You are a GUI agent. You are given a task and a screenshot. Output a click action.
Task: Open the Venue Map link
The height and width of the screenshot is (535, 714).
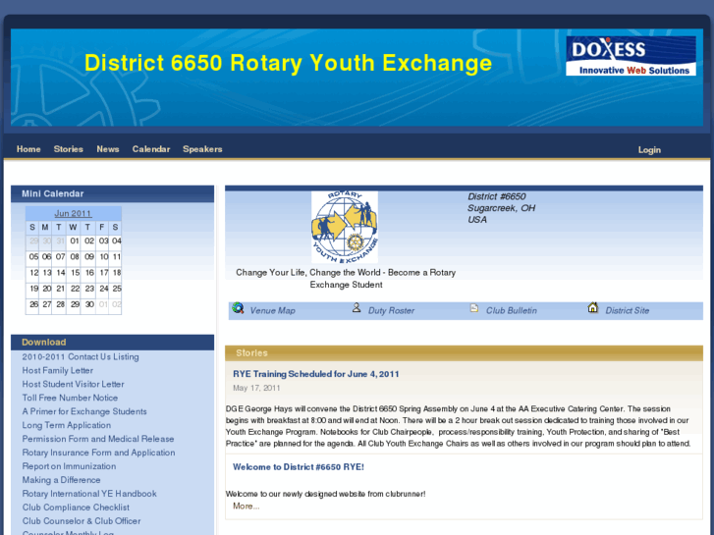pos(272,311)
